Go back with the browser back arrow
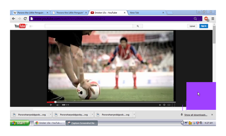 [13, 19]
